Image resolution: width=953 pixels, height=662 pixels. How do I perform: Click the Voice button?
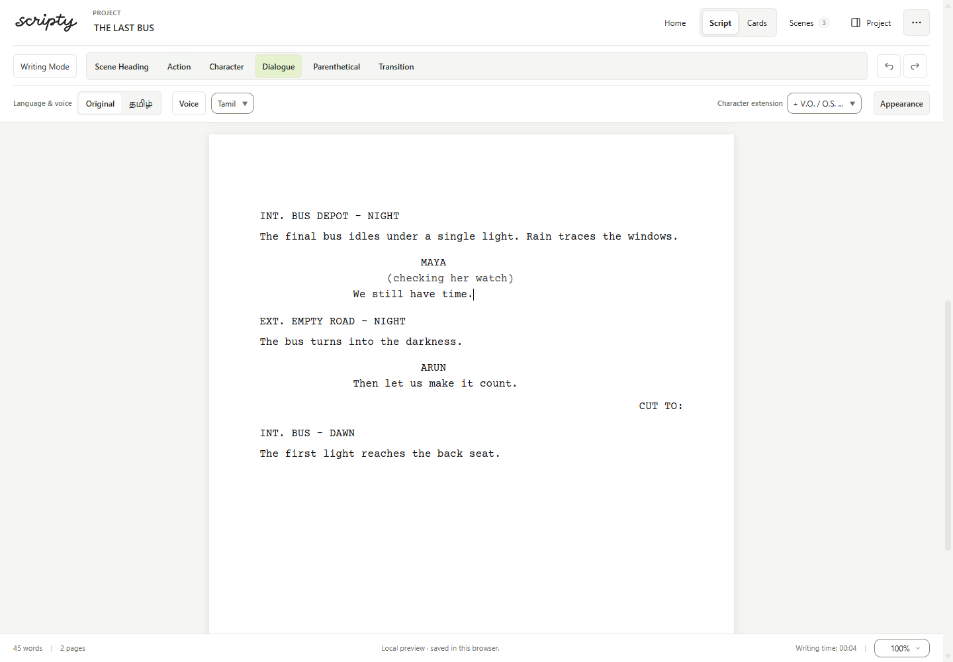(189, 103)
